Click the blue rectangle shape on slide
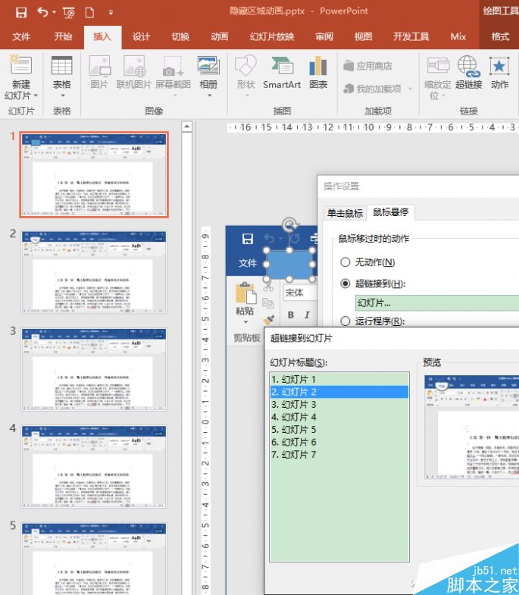 pos(289,263)
